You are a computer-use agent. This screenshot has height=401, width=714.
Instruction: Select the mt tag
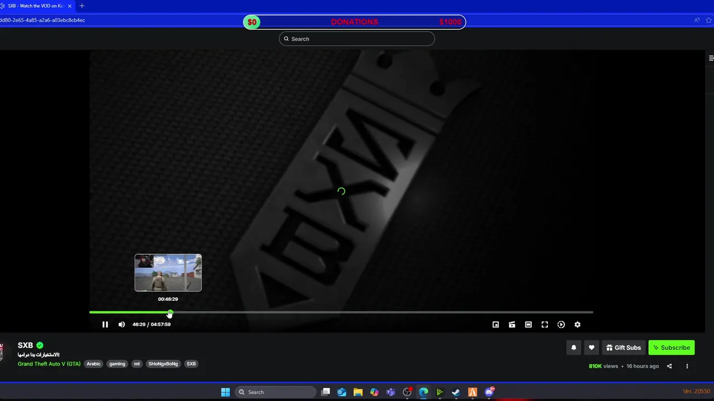point(137,364)
